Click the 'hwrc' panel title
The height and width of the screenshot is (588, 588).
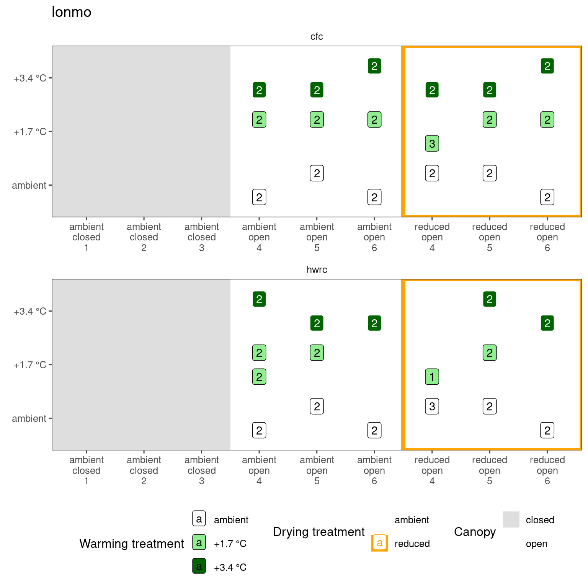(317, 270)
